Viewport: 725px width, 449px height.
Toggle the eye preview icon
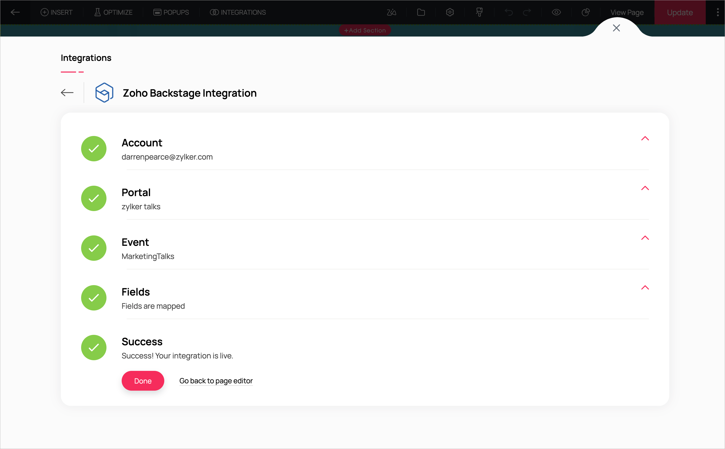(x=556, y=12)
